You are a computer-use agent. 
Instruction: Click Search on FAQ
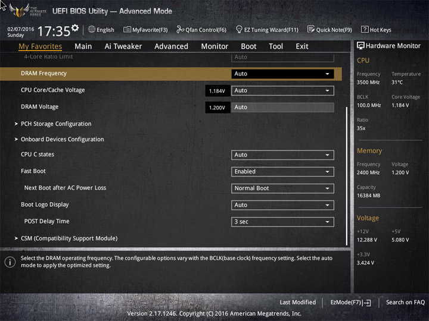[x=406, y=302]
